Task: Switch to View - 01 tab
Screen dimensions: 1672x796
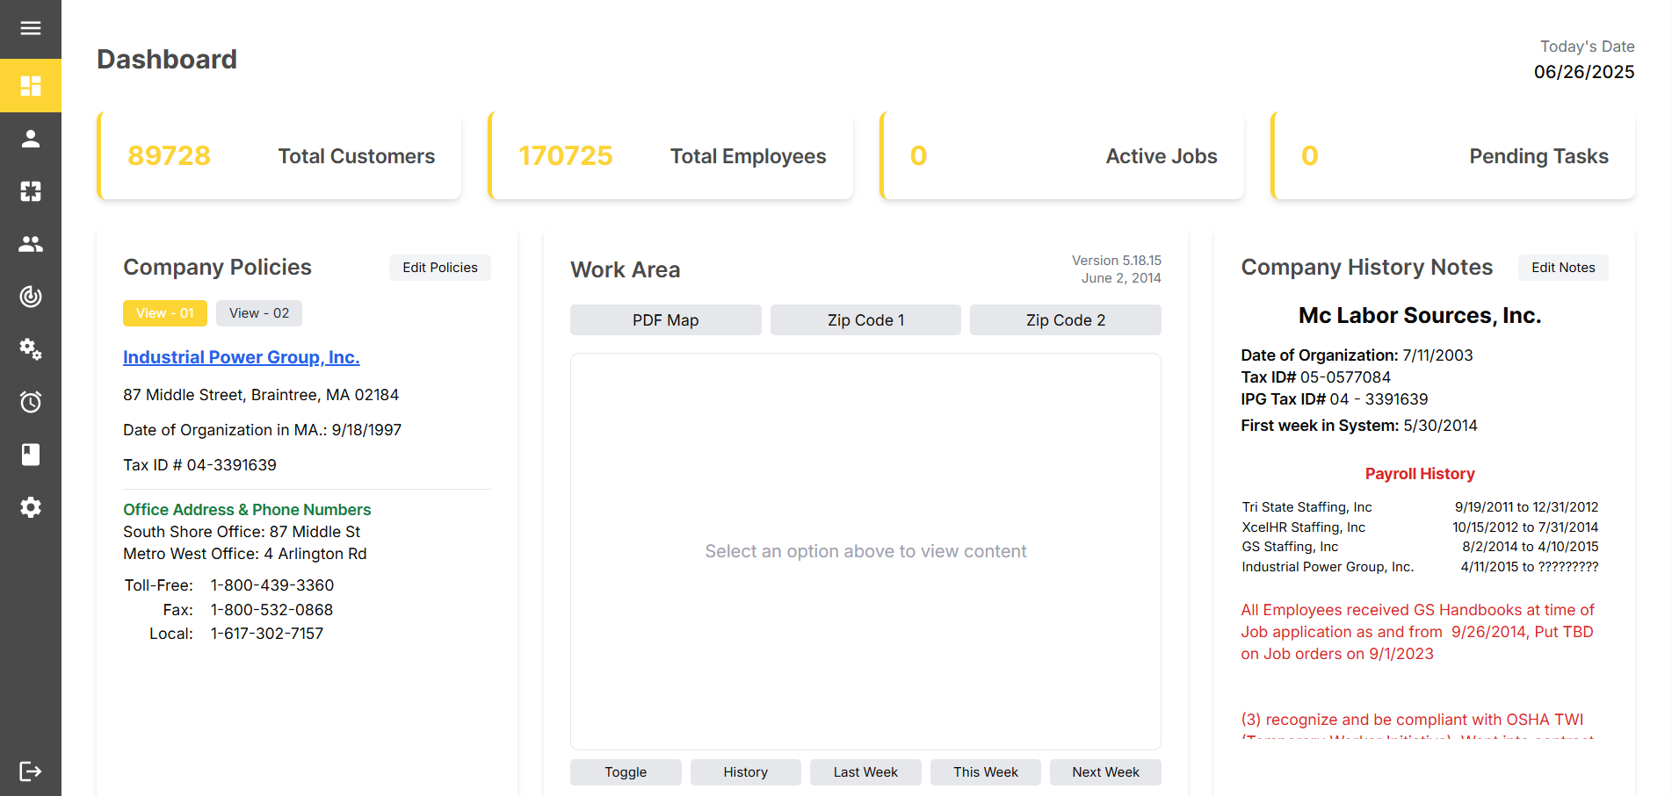Action: [165, 313]
